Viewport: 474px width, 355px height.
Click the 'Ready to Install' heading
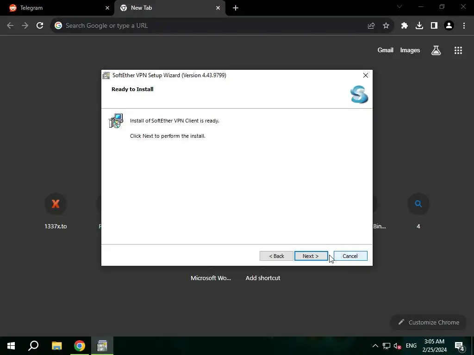pos(132,89)
